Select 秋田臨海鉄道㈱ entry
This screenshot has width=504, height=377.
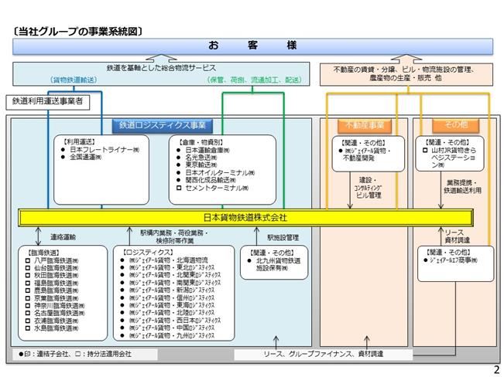(x=52, y=276)
